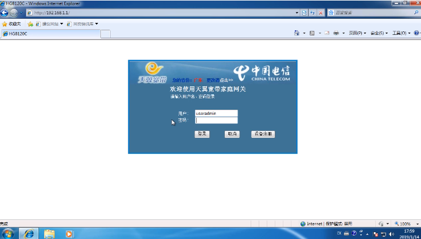
Task: Click Internet Explorer taskbar icon
Action: tap(29, 234)
